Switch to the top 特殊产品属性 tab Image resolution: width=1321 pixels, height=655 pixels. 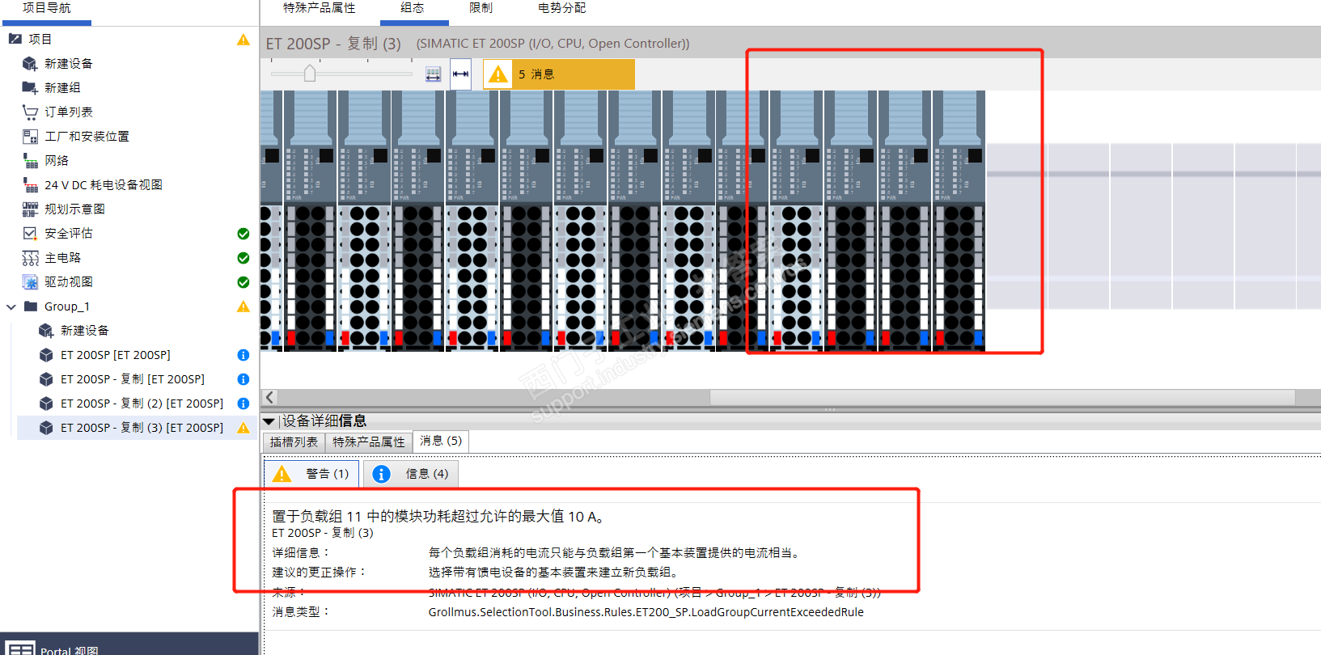tap(319, 7)
